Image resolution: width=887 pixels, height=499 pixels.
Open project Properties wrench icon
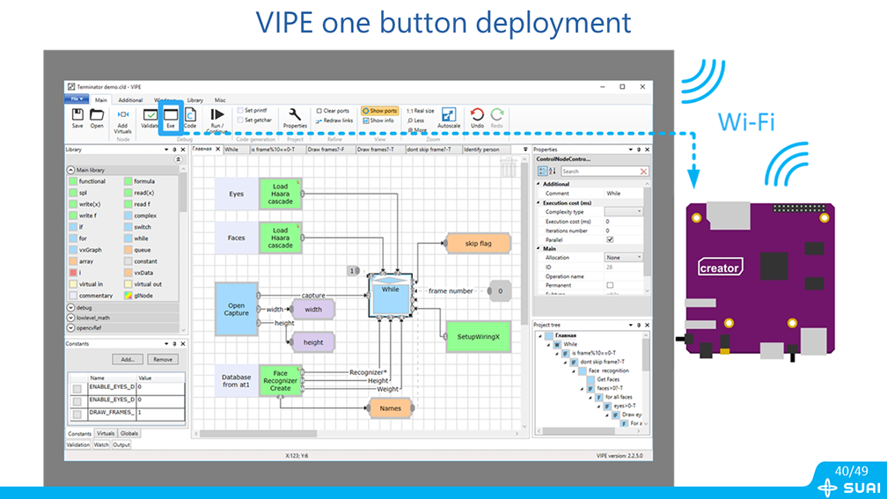(295, 115)
